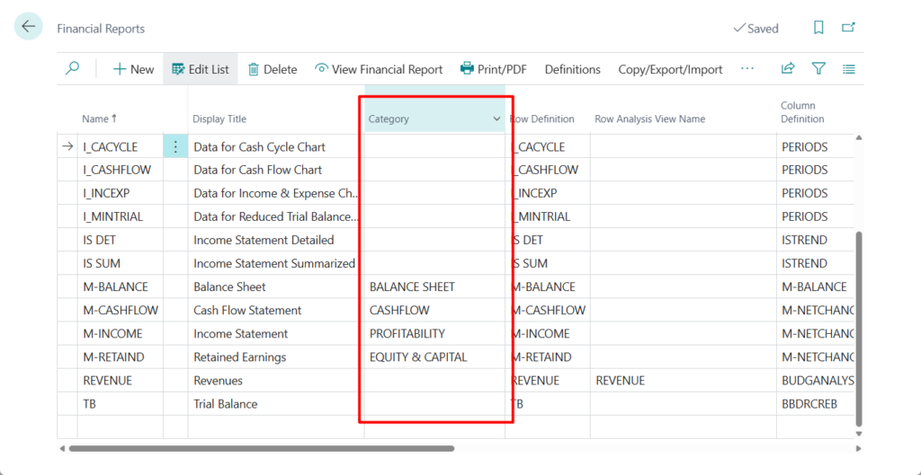Sort by the Name column header

94,119
